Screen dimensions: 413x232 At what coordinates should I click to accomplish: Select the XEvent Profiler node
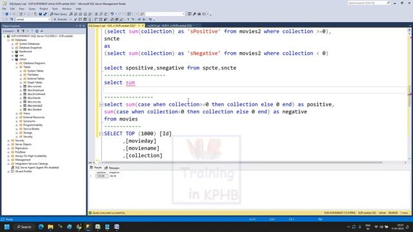click(x=23, y=171)
